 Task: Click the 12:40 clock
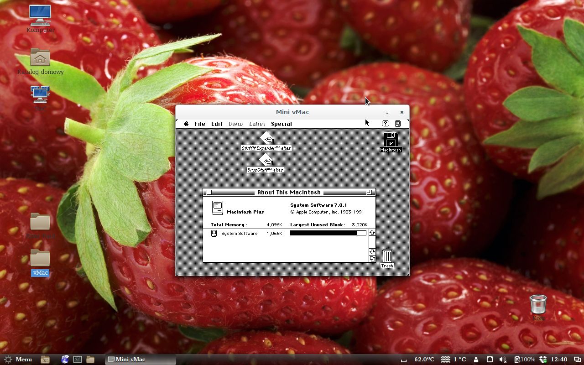(559, 360)
